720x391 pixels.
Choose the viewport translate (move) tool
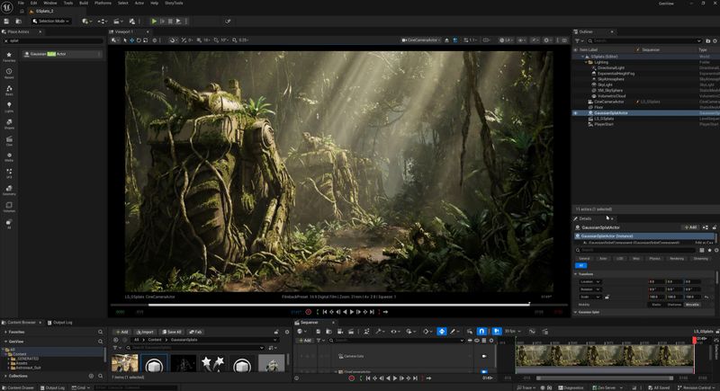pyautogui.click(x=131, y=40)
